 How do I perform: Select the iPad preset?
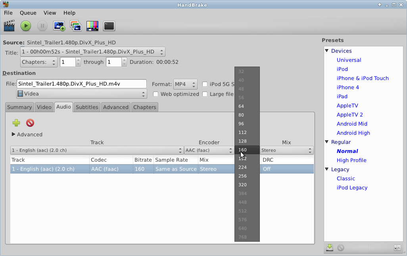pos(342,96)
